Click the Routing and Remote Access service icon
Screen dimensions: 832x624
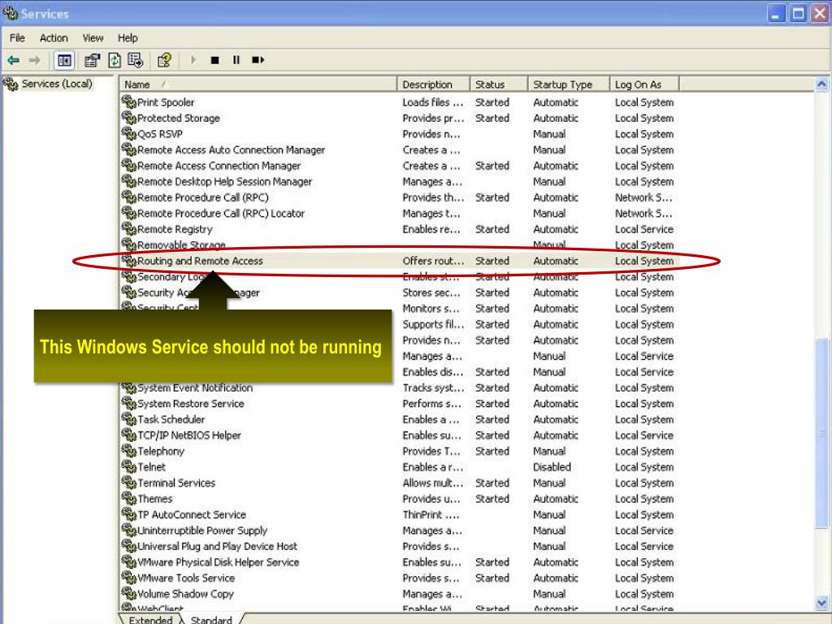(128, 261)
